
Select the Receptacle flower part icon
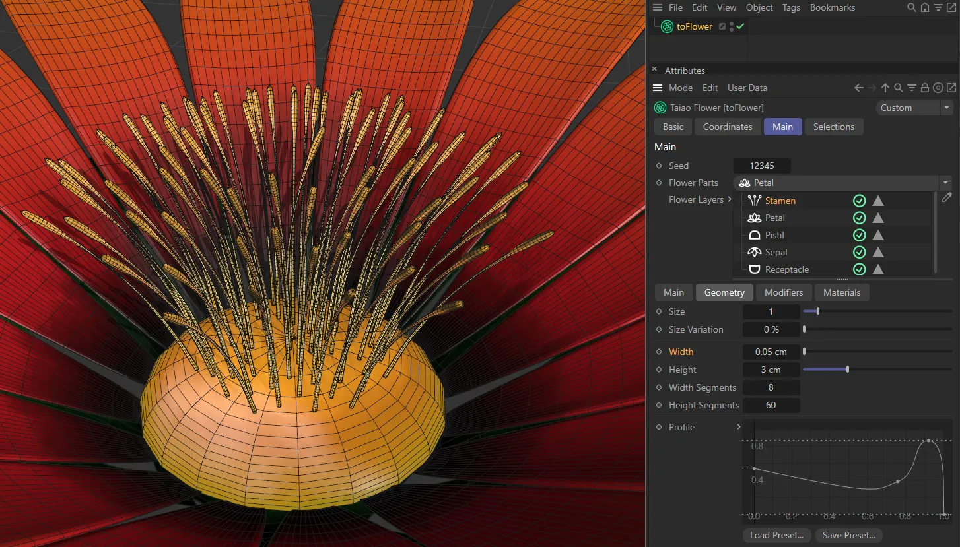[x=754, y=269]
